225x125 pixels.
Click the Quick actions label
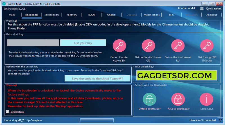[214, 8]
